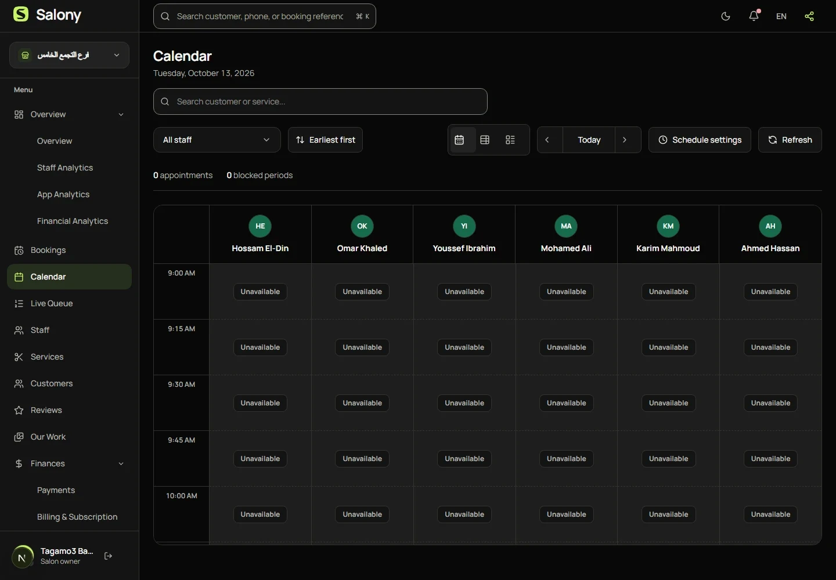Image resolution: width=836 pixels, height=580 pixels.
Task: Click the Live Queue list icon
Action: point(19,304)
